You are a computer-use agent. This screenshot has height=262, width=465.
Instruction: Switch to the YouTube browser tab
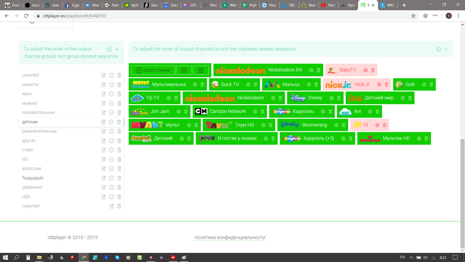click(328, 5)
